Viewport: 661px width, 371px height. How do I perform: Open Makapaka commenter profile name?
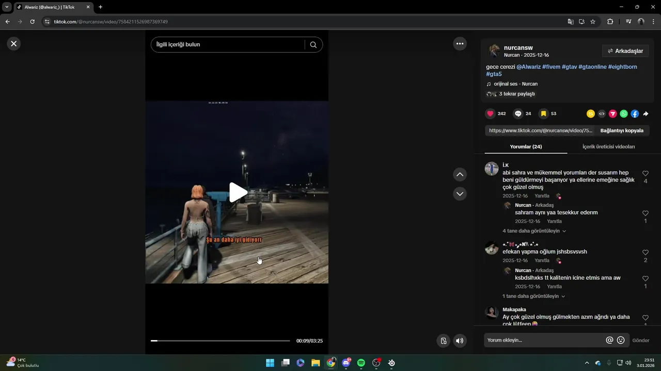514,310
